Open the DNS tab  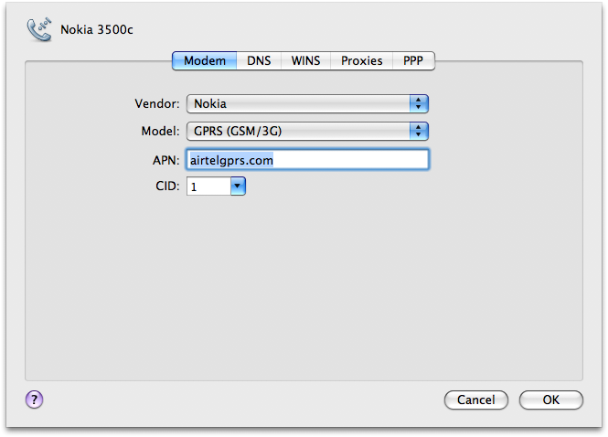259,61
